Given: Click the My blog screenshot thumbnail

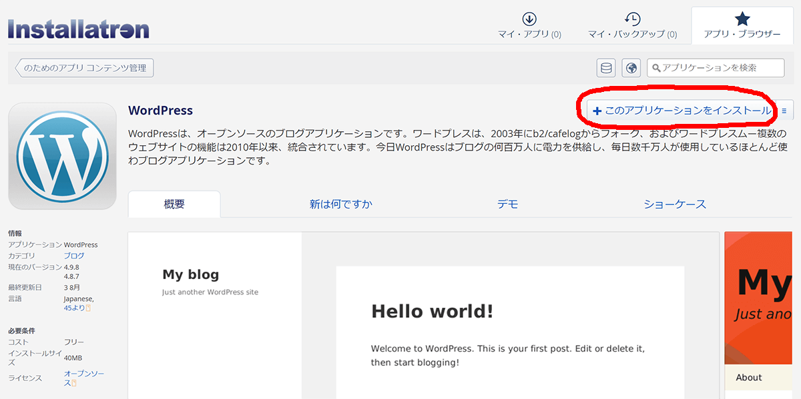Looking at the screenshot, I should point(423,316).
